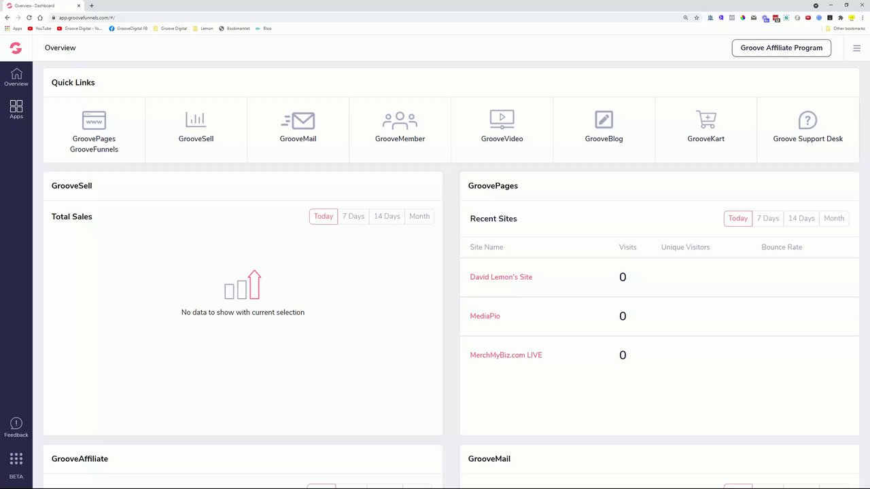Viewport: 870px width, 489px height.
Task: Click the browser home icon
Action: pyautogui.click(x=40, y=18)
